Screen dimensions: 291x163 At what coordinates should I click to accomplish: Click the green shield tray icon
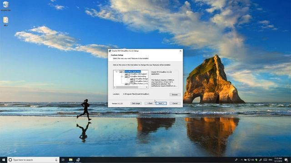(256, 160)
